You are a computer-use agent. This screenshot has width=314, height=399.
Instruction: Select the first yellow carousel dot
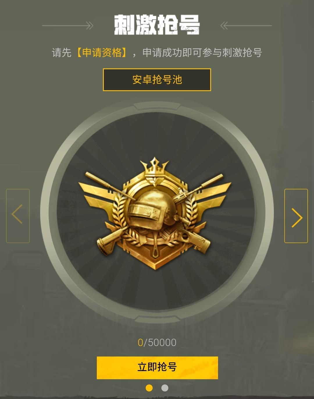click(149, 388)
